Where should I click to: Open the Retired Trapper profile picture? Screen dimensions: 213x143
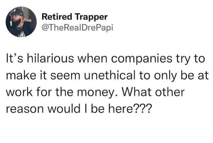tap(21, 22)
